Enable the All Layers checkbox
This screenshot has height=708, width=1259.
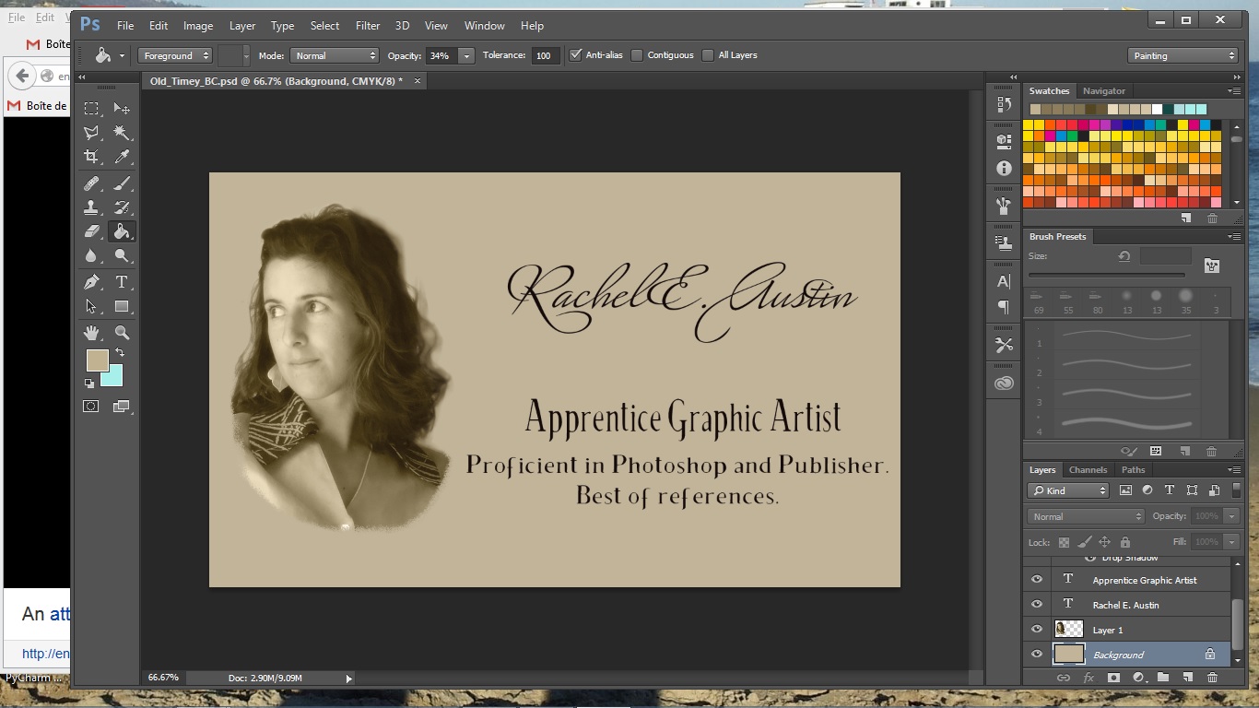tap(708, 55)
